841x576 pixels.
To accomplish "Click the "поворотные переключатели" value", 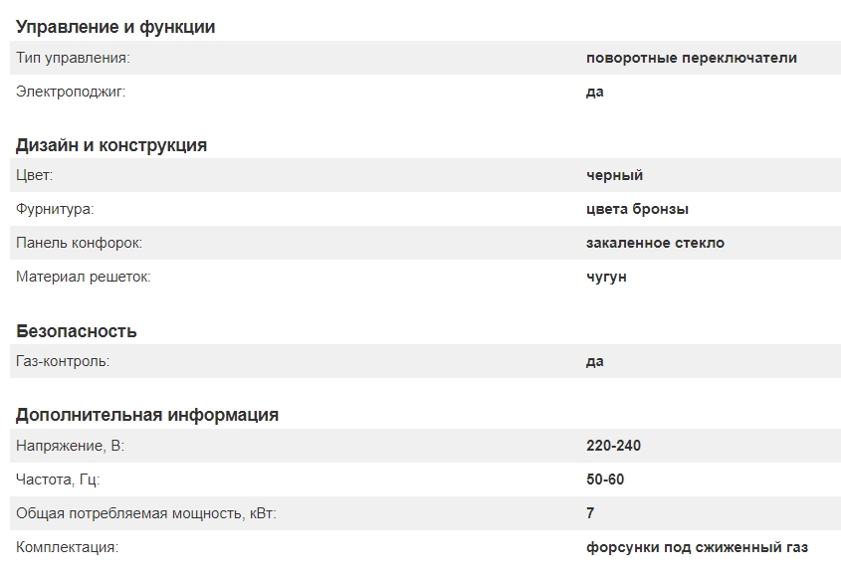I will pyautogui.click(x=691, y=58).
